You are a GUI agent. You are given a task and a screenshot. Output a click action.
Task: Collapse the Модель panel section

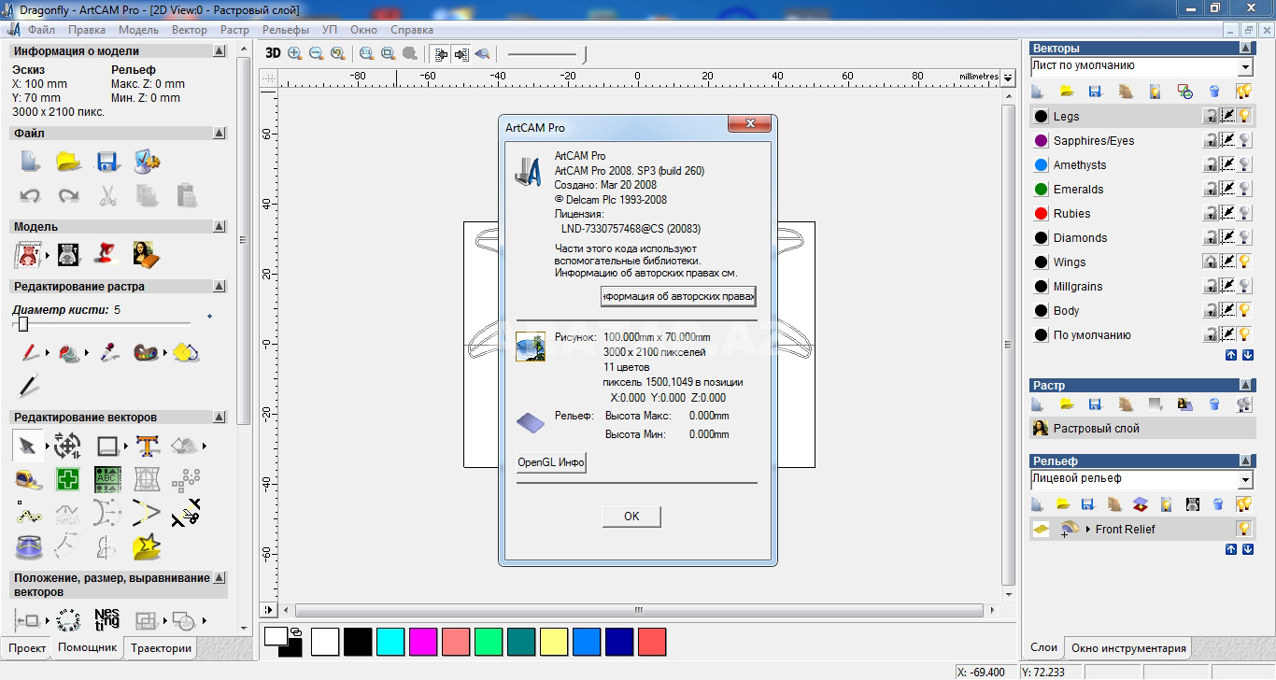(x=220, y=227)
